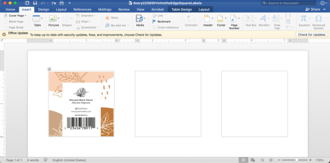This screenshot has width=330, height=163.
Task: Open the Header dropdown
Action: click(212, 18)
